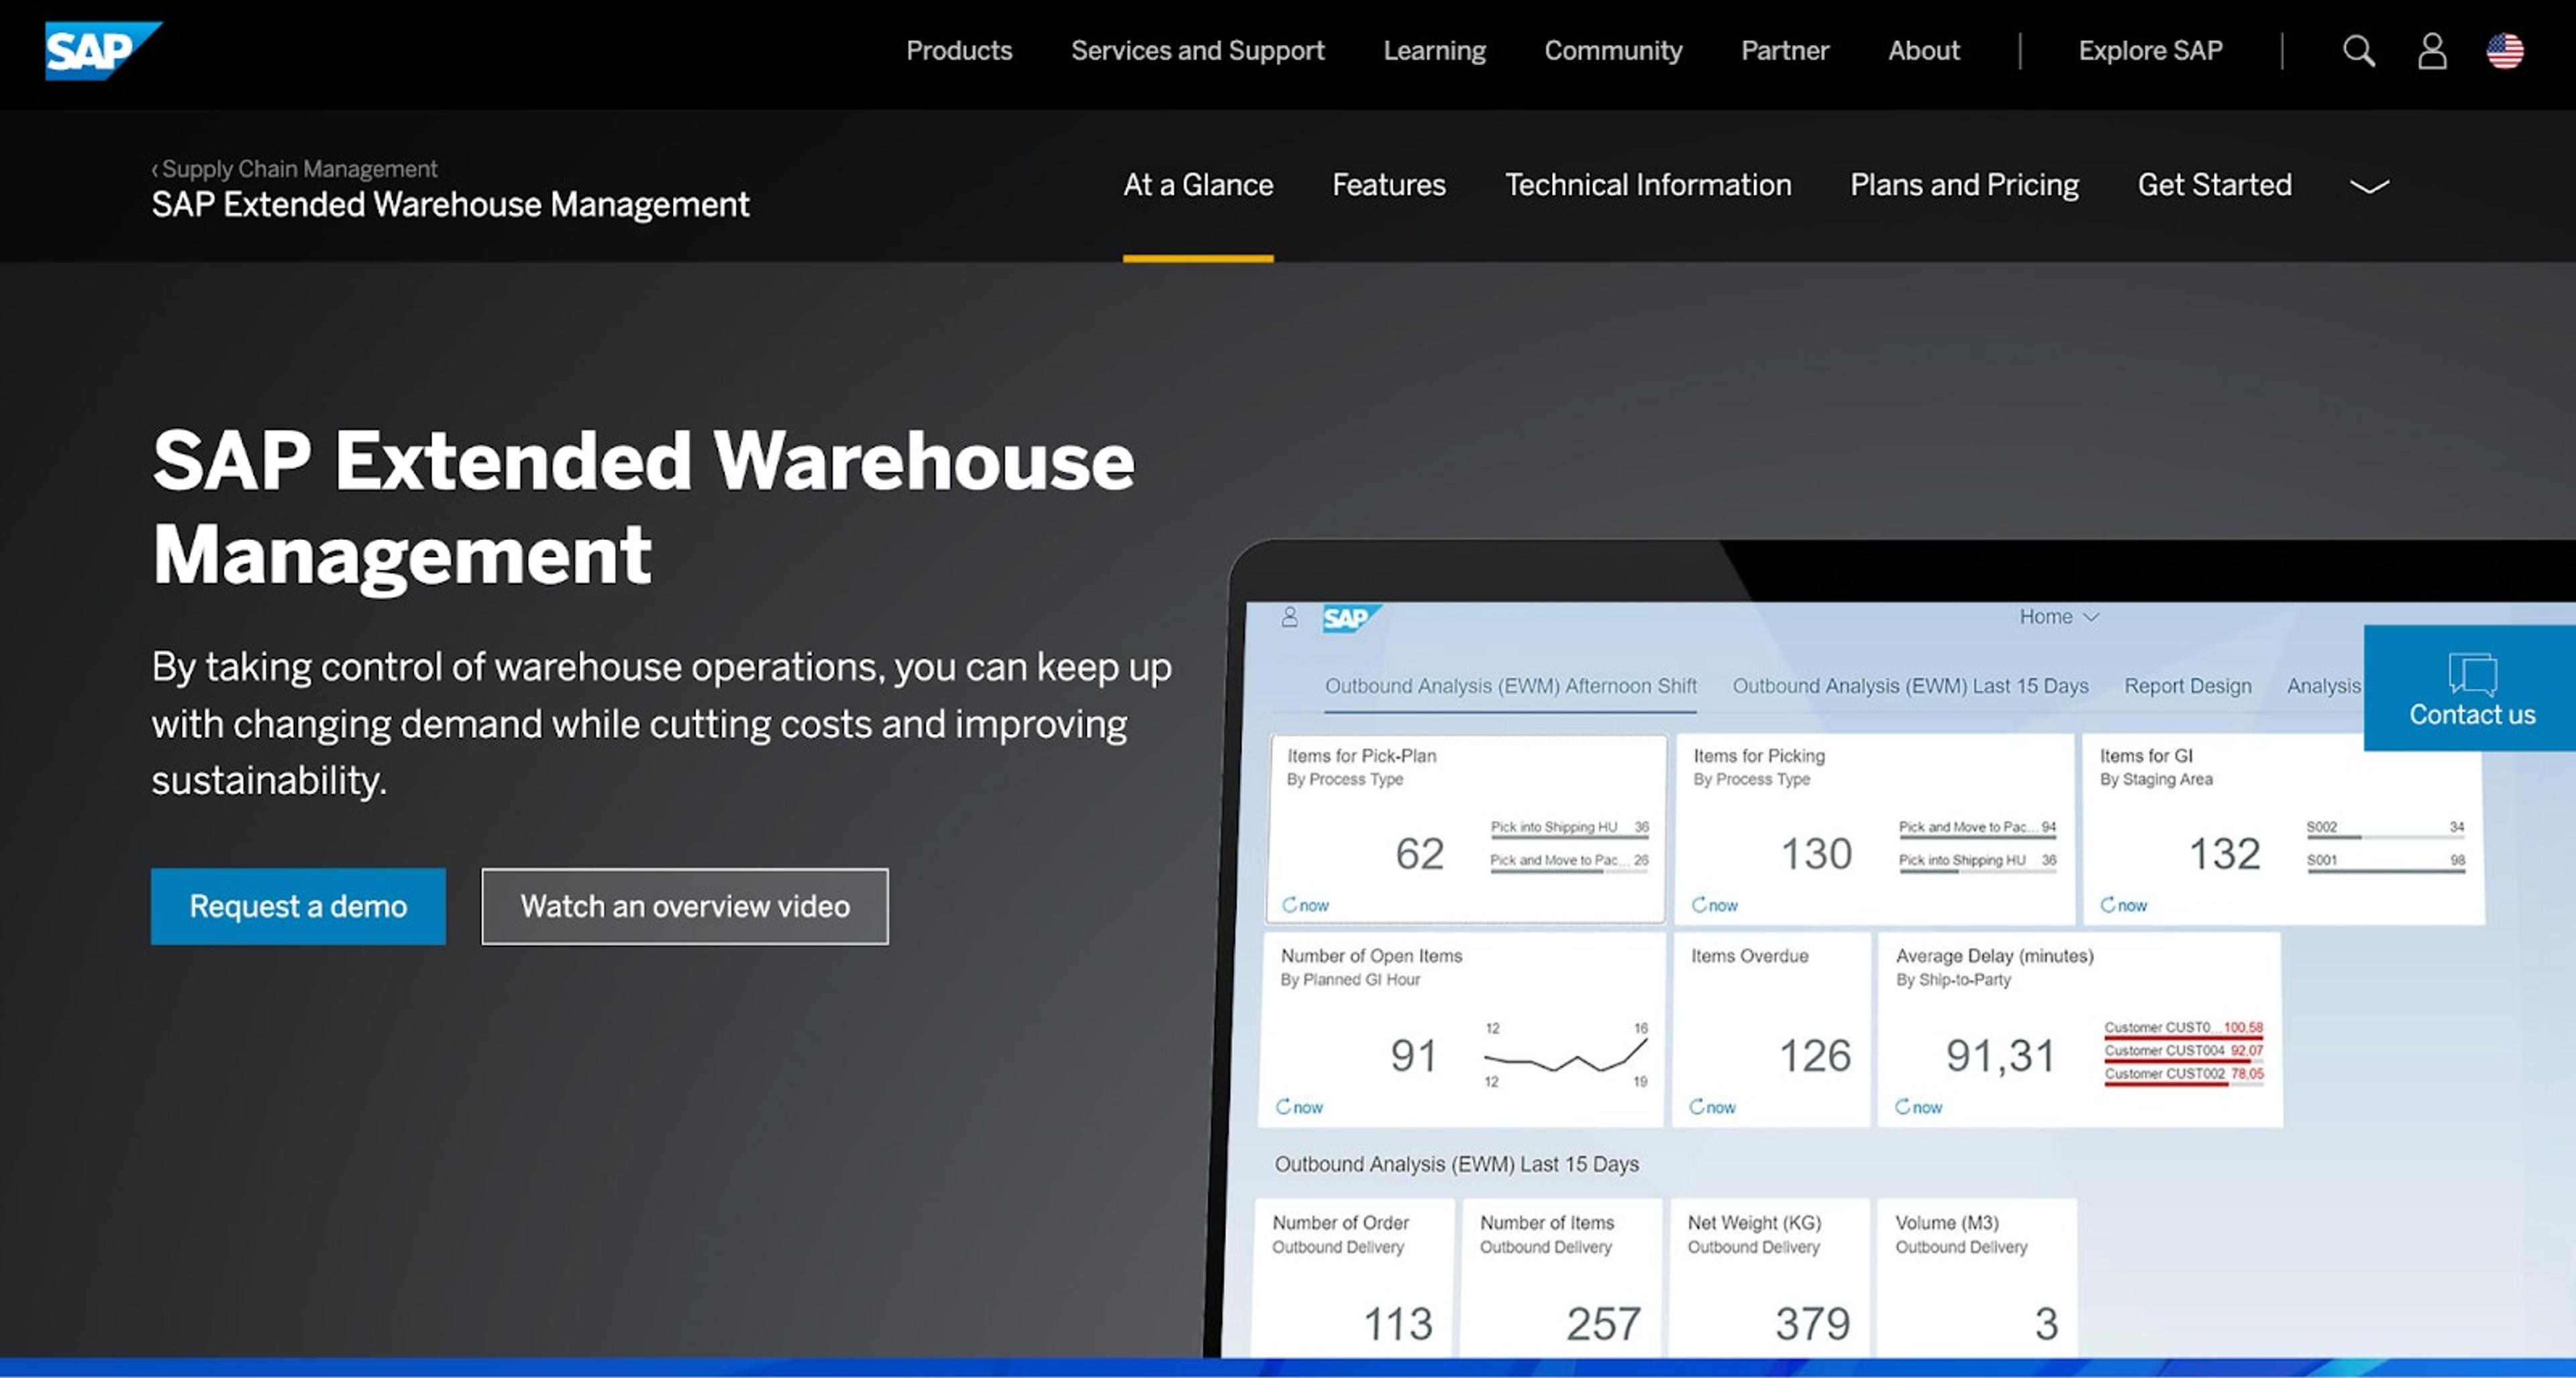Click Average Delay value 91,31
Image resolution: width=2576 pixels, height=1378 pixels.
[x=2000, y=1056]
